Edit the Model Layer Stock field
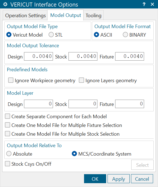Screen dimensions: 158x187 click(x=83, y=104)
